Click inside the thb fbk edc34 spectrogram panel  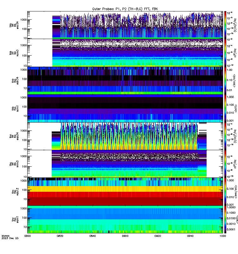pyautogui.click(x=125, y=81)
